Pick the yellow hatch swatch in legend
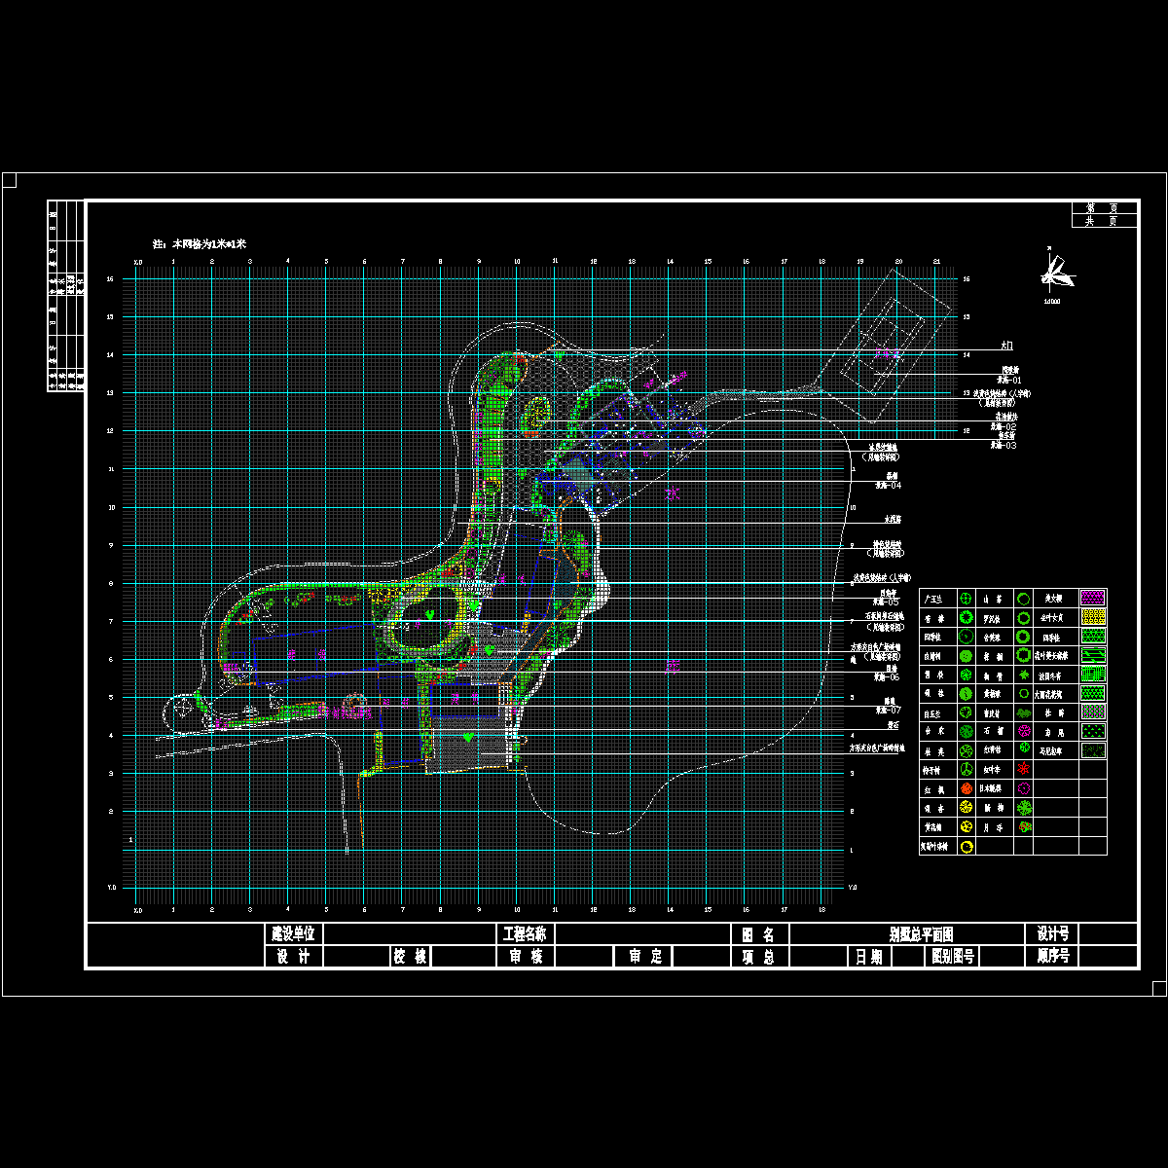 [x=1094, y=617]
